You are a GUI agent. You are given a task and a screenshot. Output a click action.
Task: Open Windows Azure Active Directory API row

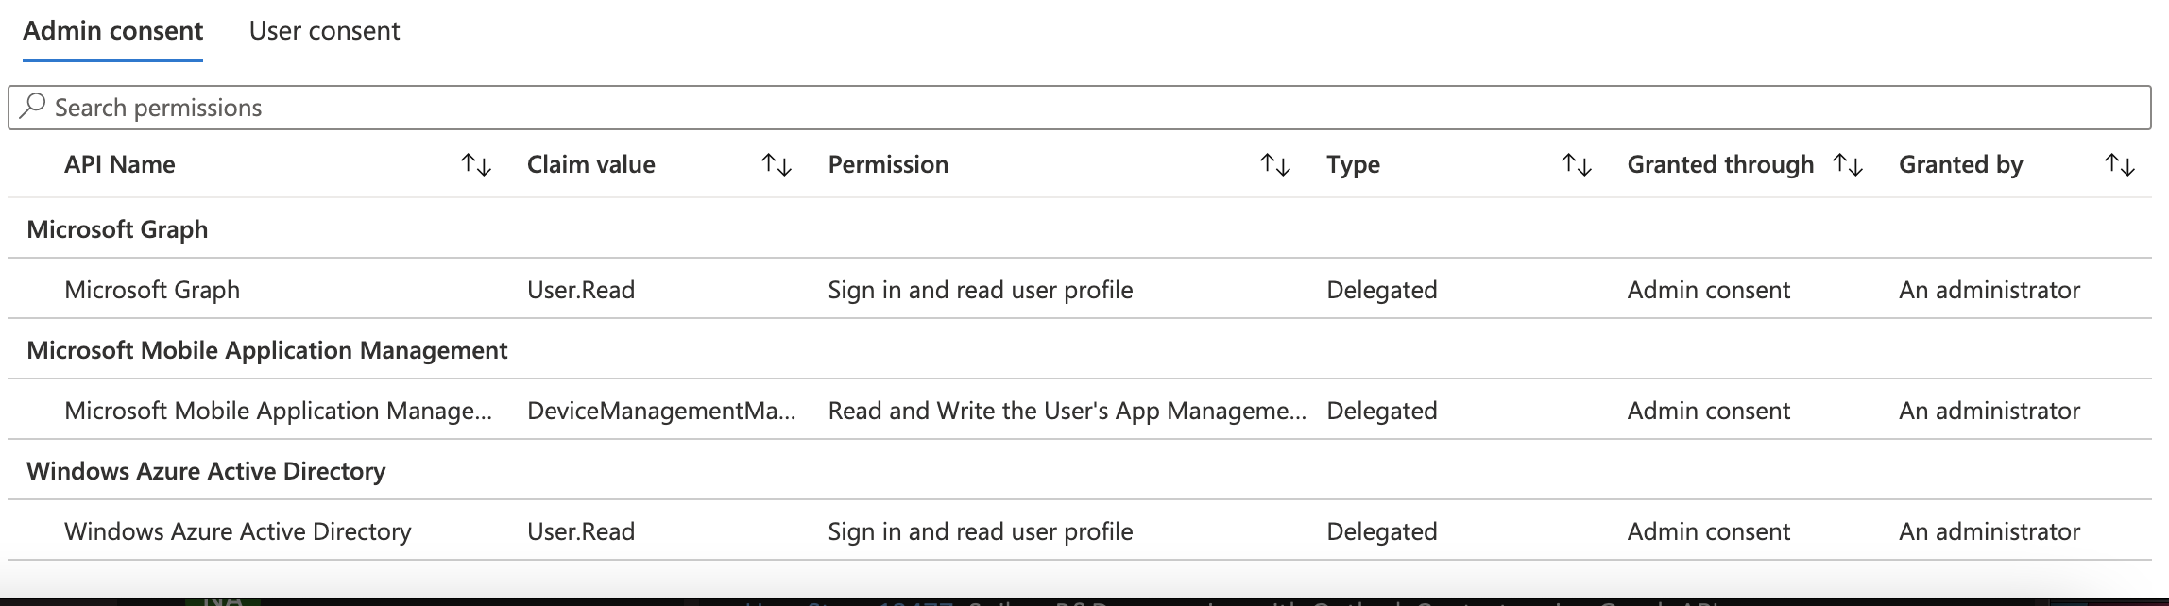(238, 531)
